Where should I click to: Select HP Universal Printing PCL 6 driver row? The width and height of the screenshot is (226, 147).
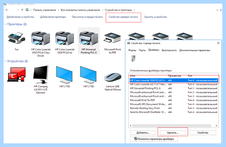pos(174,88)
